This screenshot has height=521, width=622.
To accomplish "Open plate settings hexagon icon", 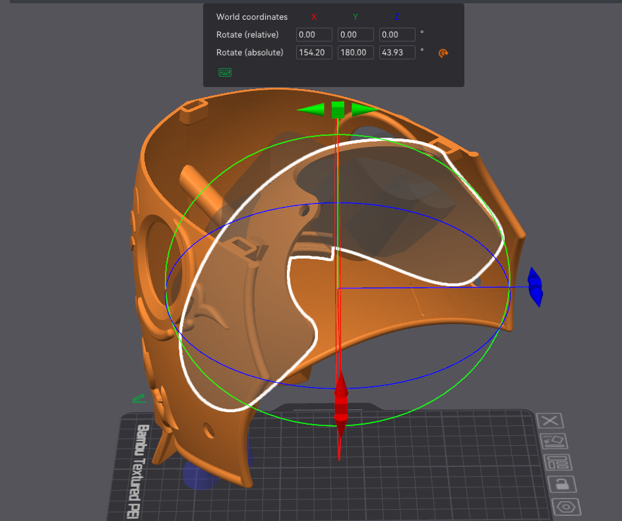I will click(x=565, y=507).
